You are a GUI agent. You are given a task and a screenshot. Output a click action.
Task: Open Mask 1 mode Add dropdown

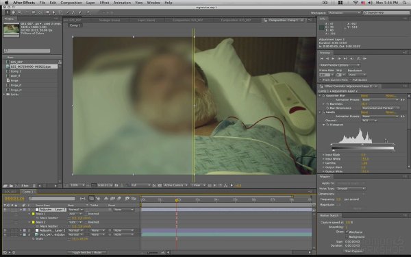click(75, 214)
